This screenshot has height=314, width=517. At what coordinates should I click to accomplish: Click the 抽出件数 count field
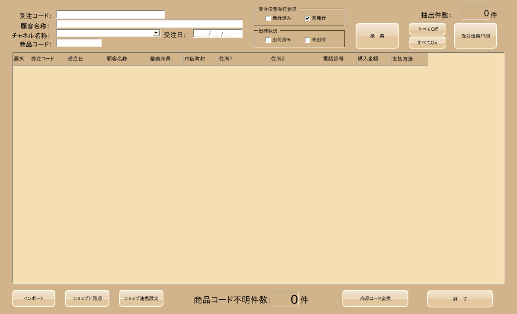coord(475,13)
